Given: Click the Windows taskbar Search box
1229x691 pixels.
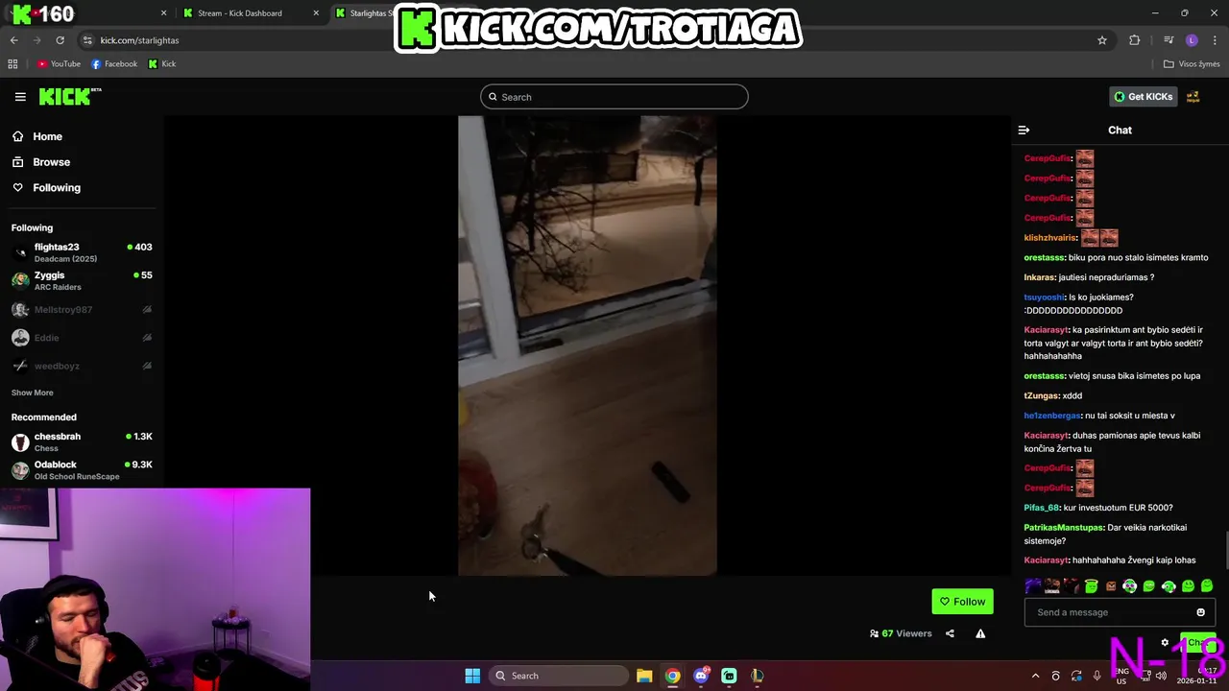Looking at the screenshot, I should [559, 676].
